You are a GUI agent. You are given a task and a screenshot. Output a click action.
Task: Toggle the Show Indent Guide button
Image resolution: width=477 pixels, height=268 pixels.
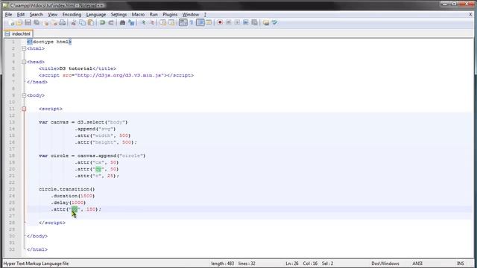[200, 22]
